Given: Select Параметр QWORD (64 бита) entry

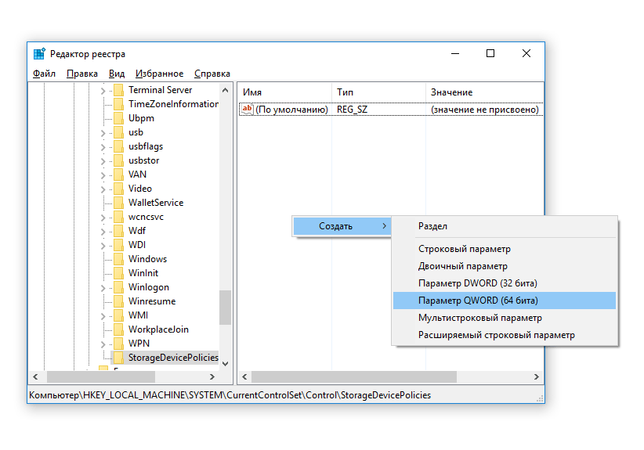Looking at the screenshot, I should [x=478, y=301].
